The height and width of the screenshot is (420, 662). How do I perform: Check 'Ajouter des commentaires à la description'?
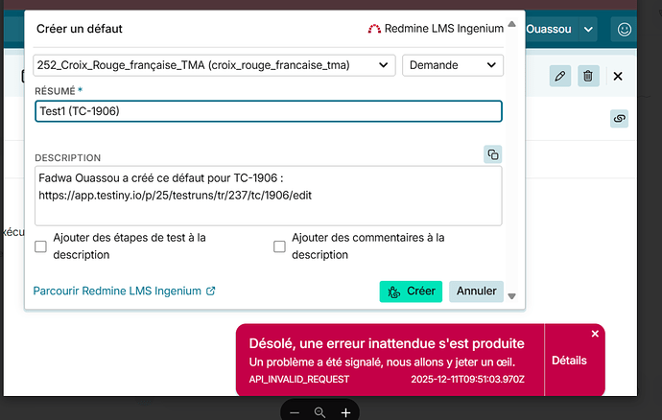click(x=280, y=246)
